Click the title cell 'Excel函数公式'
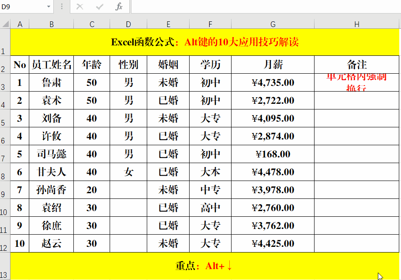 click(204, 42)
